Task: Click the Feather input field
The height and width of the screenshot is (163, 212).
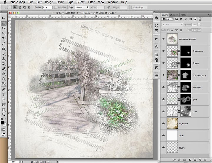Action: click(47, 7)
